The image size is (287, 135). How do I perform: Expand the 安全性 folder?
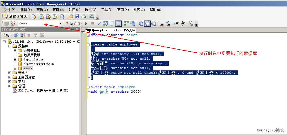click(x=9, y=73)
